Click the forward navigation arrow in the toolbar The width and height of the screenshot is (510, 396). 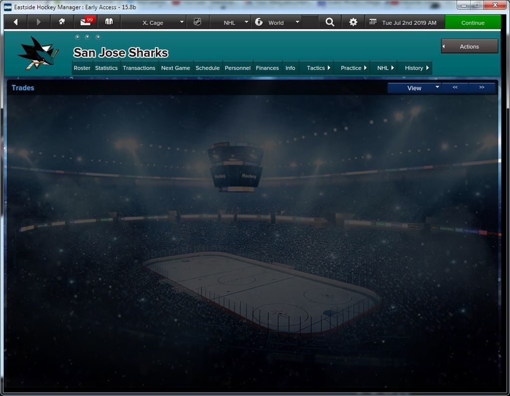(38, 22)
